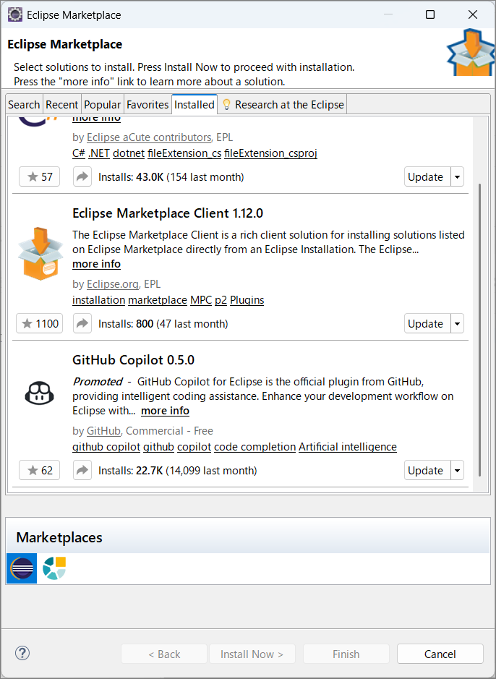
Task: Click the GitHub Copilot logo icon
Action: click(39, 393)
